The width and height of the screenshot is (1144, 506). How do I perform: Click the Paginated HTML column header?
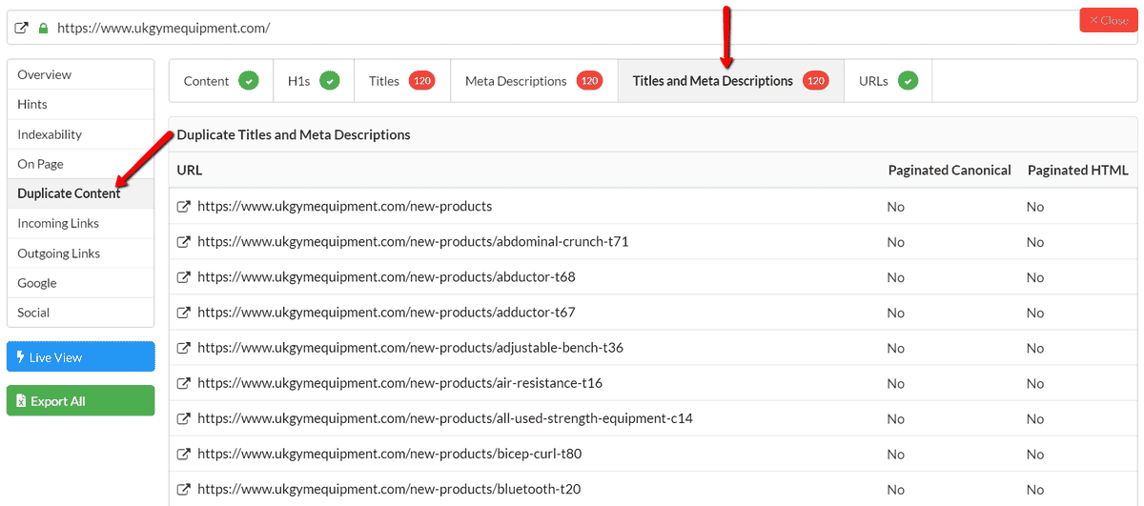[1077, 171]
